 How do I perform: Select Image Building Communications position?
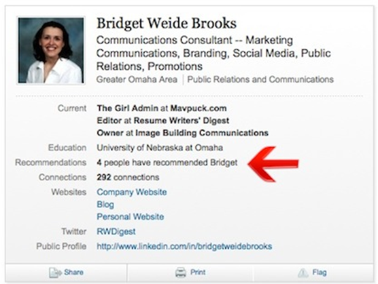pyautogui.click(x=202, y=133)
